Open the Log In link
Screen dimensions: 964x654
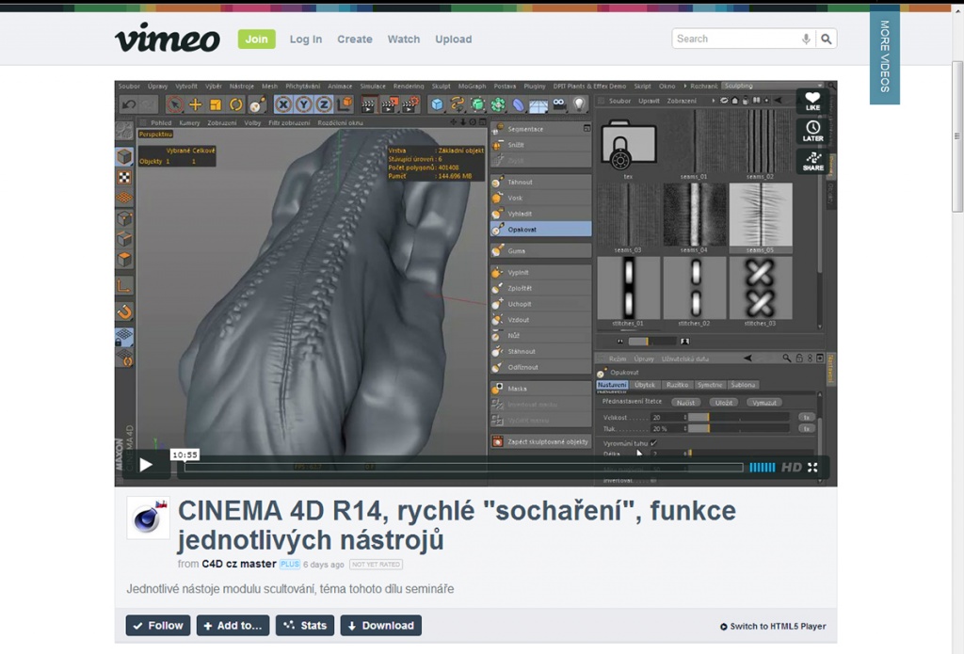pyautogui.click(x=306, y=39)
